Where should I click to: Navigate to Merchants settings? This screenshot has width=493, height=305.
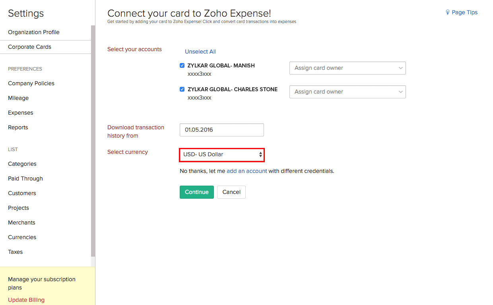[x=21, y=223]
